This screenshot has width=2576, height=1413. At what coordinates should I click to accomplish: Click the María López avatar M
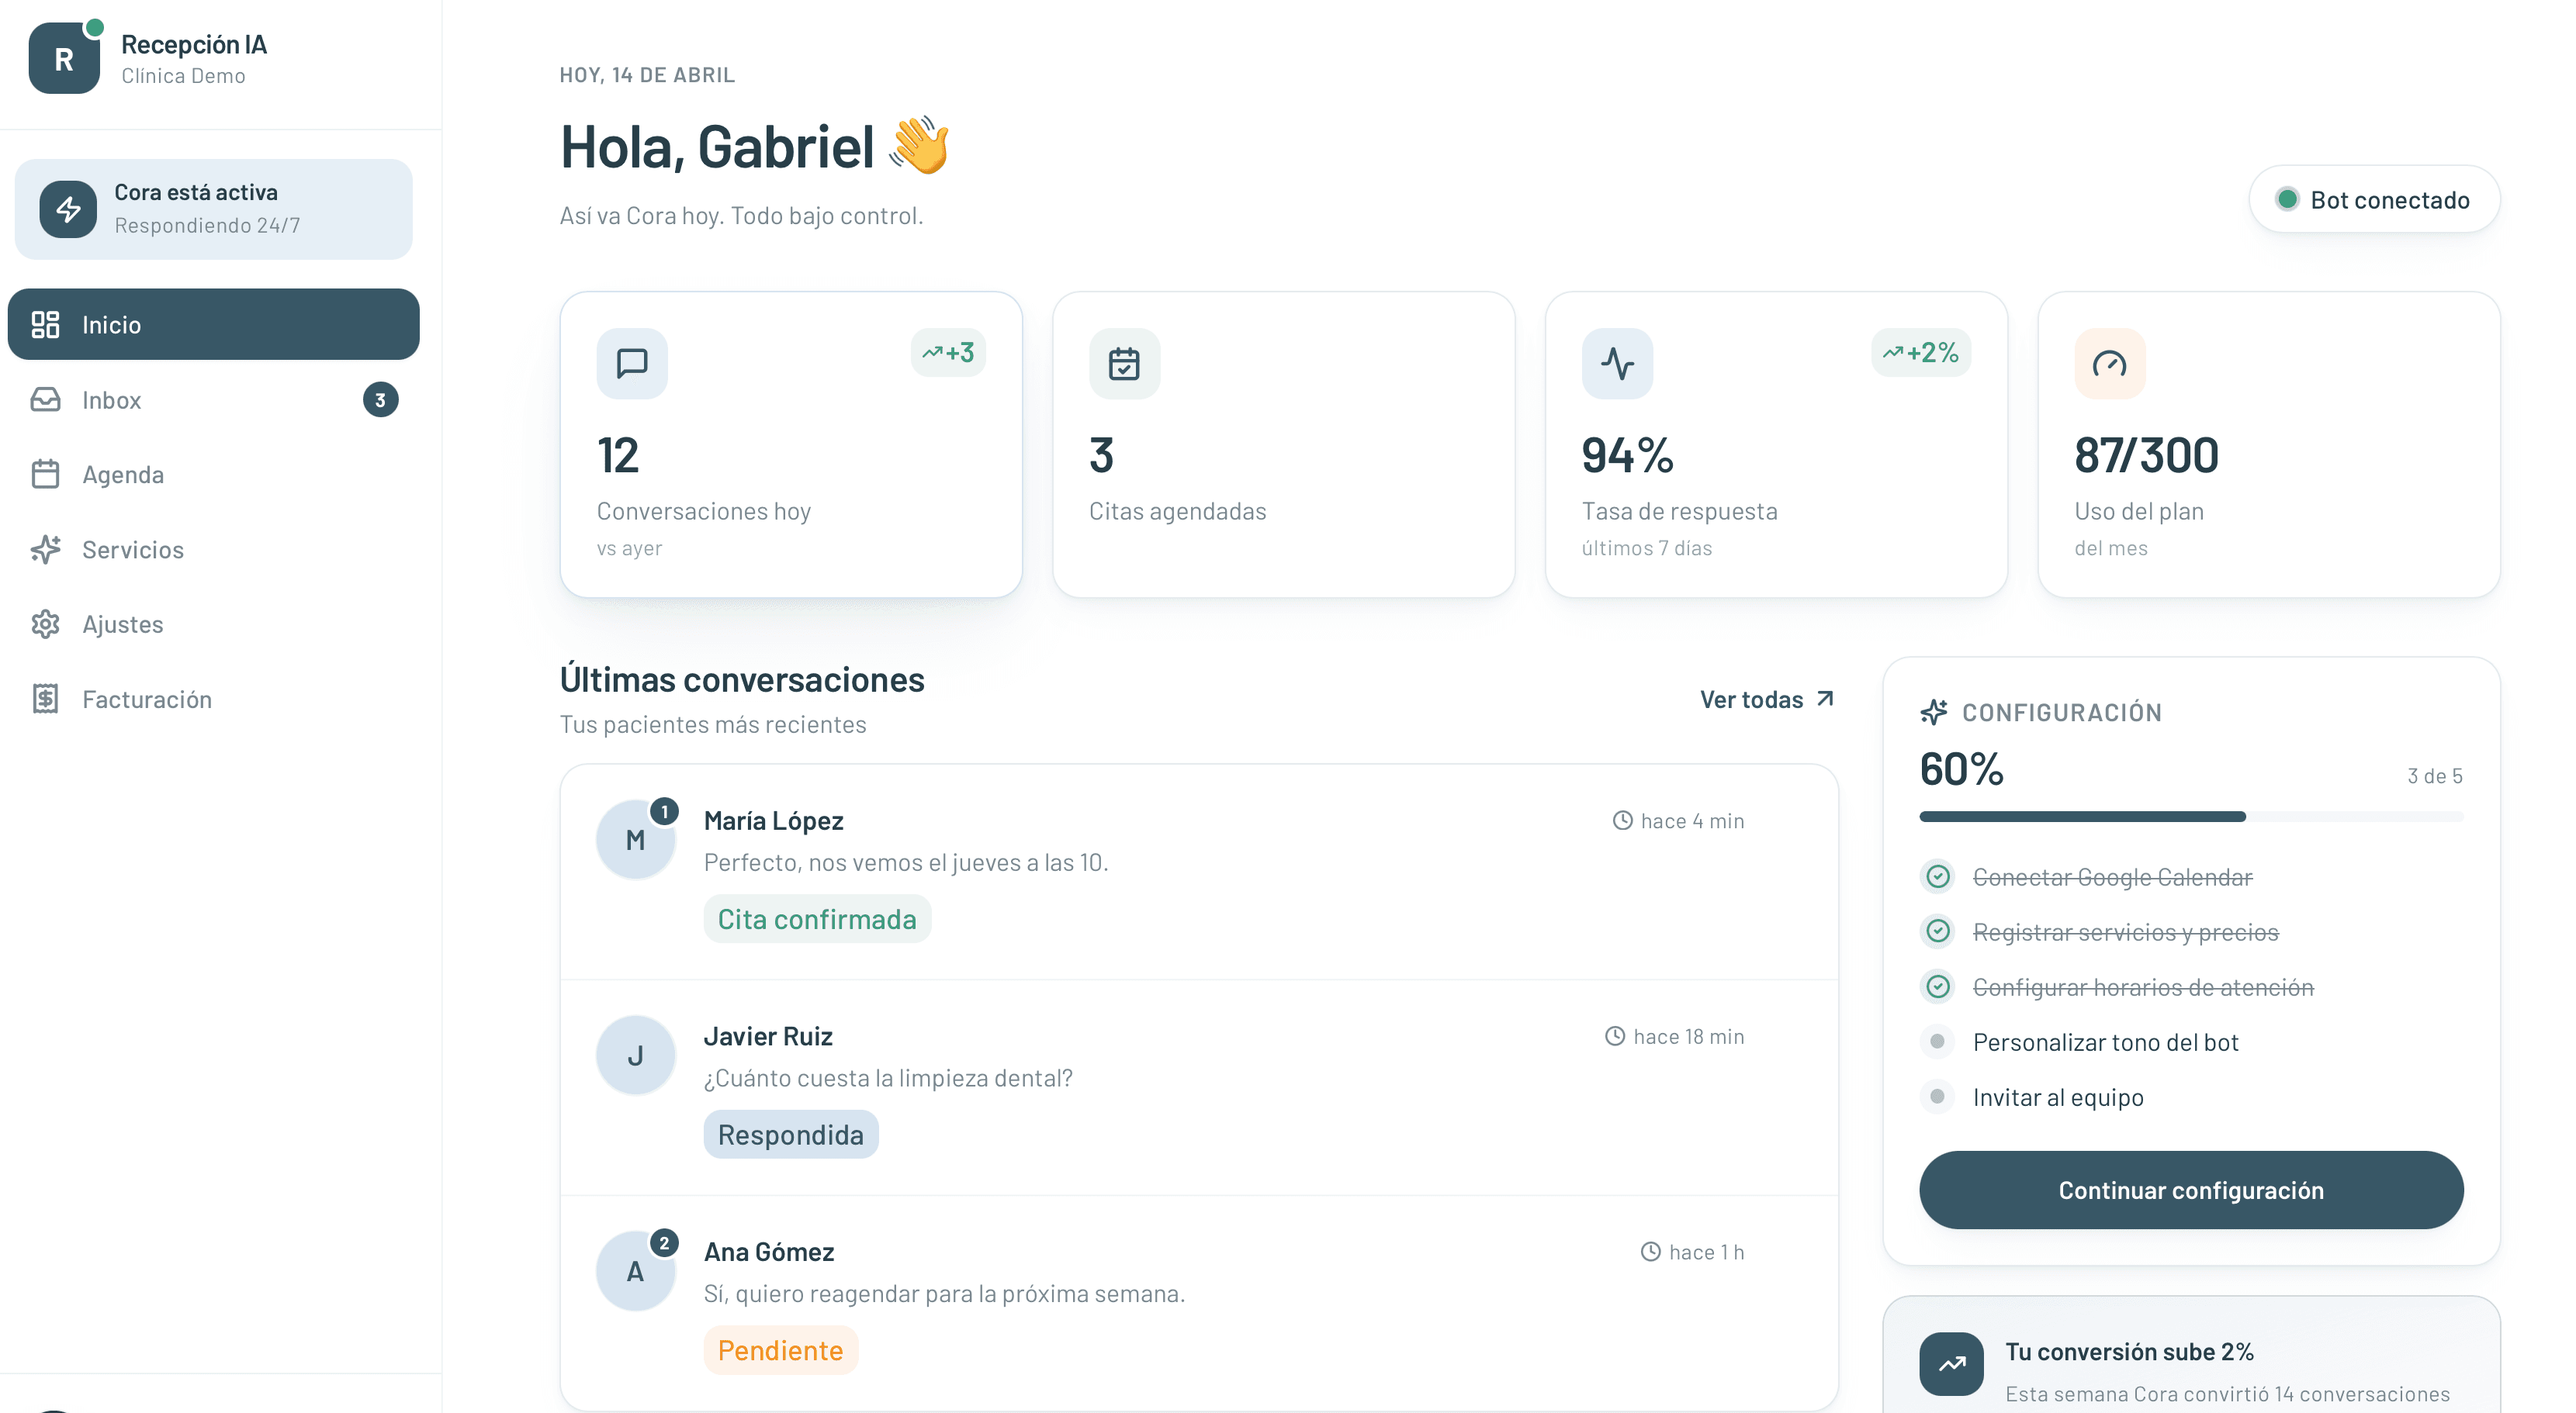(x=635, y=841)
